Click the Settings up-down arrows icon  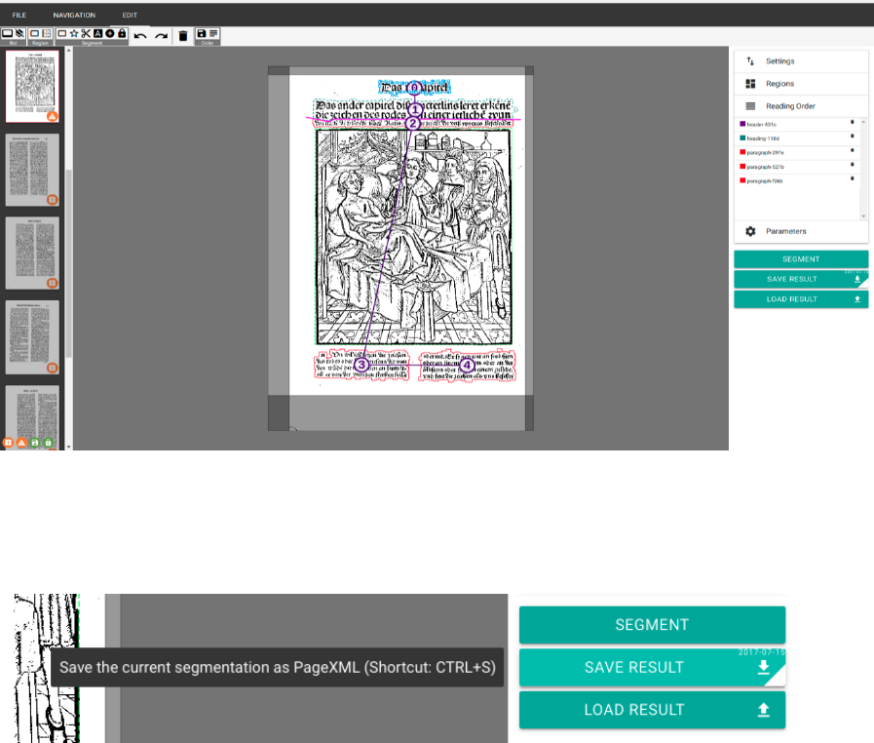click(750, 61)
